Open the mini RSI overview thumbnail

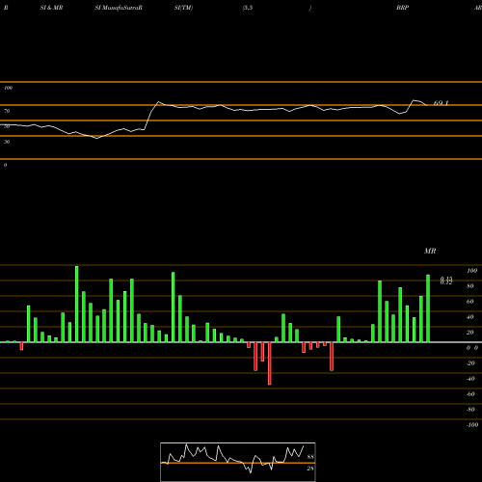[x=238, y=462]
